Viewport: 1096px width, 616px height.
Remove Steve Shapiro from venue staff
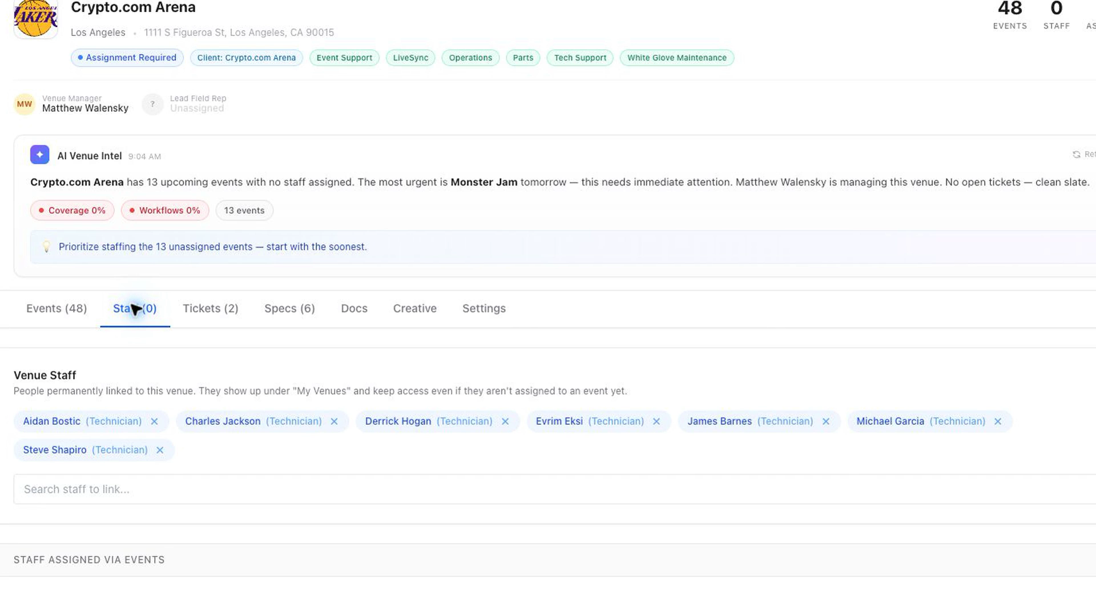pos(160,450)
